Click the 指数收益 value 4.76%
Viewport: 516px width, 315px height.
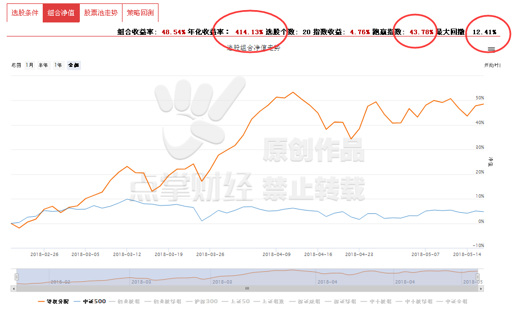pyautogui.click(x=360, y=32)
